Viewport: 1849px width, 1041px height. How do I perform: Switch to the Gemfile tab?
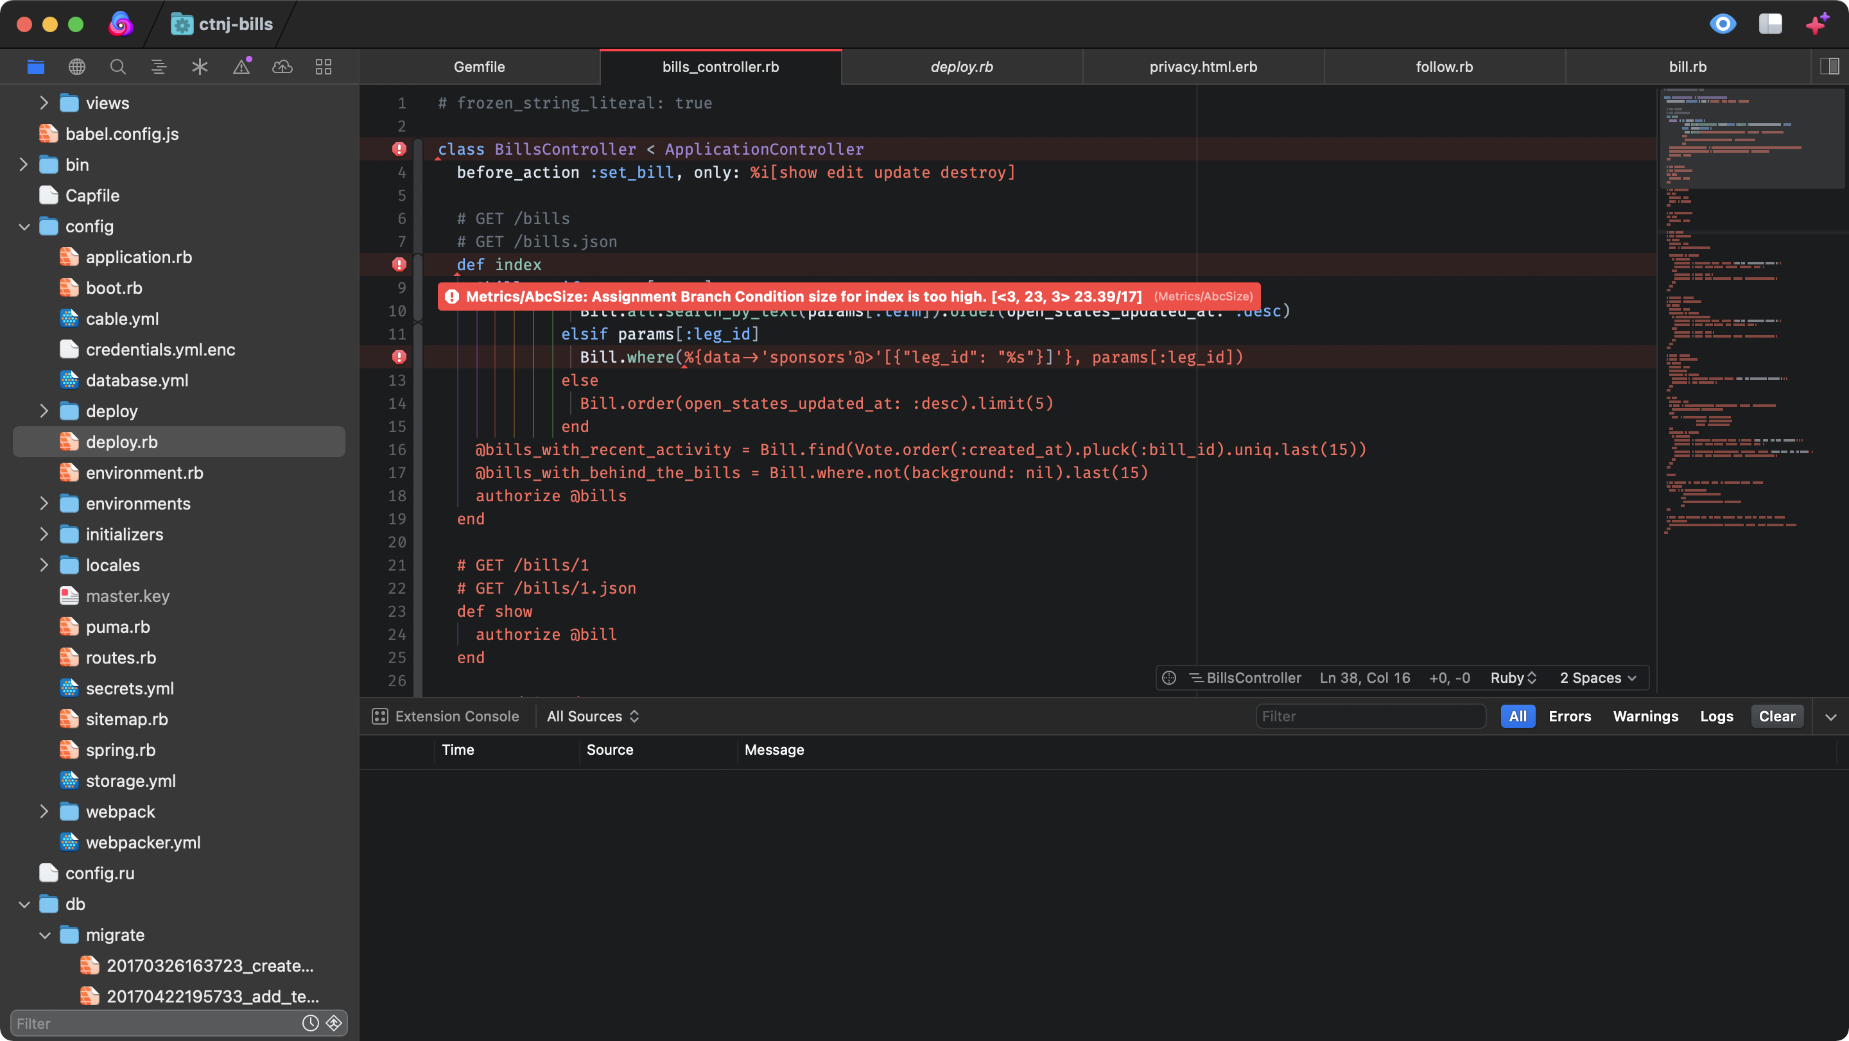(479, 67)
